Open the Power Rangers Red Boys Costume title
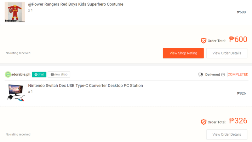The width and height of the screenshot is (252, 142). click(x=76, y=4)
